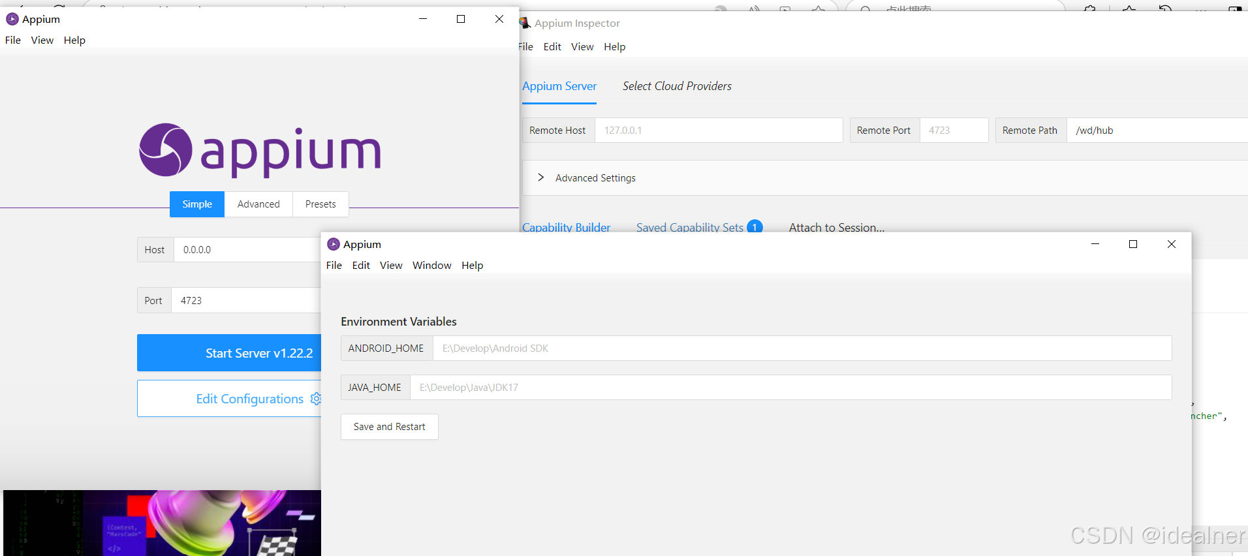The height and width of the screenshot is (556, 1248).
Task: Open Help menu in Appium Inspector
Action: click(x=614, y=47)
